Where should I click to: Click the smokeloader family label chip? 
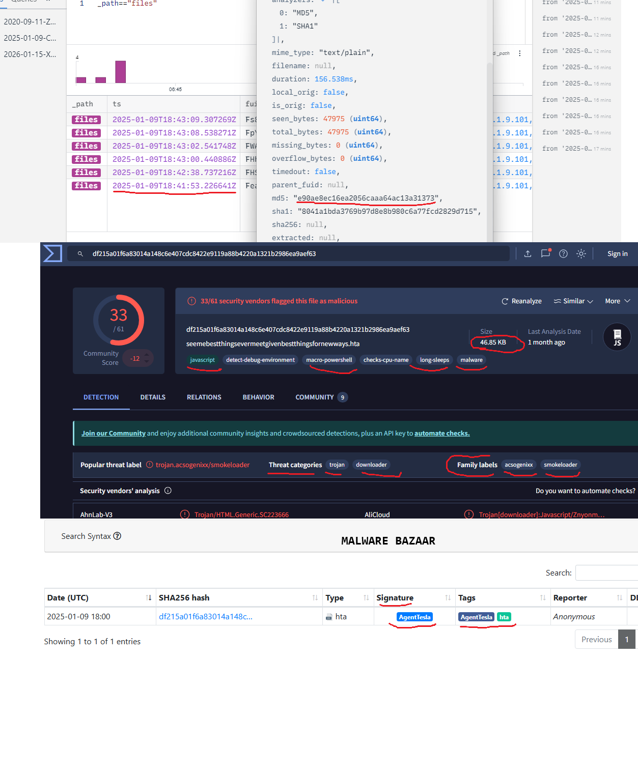coord(560,465)
